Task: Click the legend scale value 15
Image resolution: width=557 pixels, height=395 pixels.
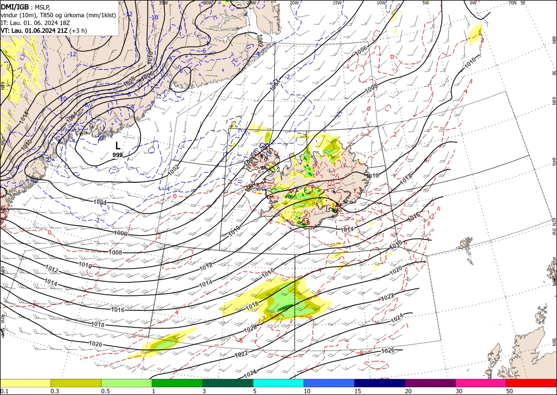Action: tap(358, 391)
